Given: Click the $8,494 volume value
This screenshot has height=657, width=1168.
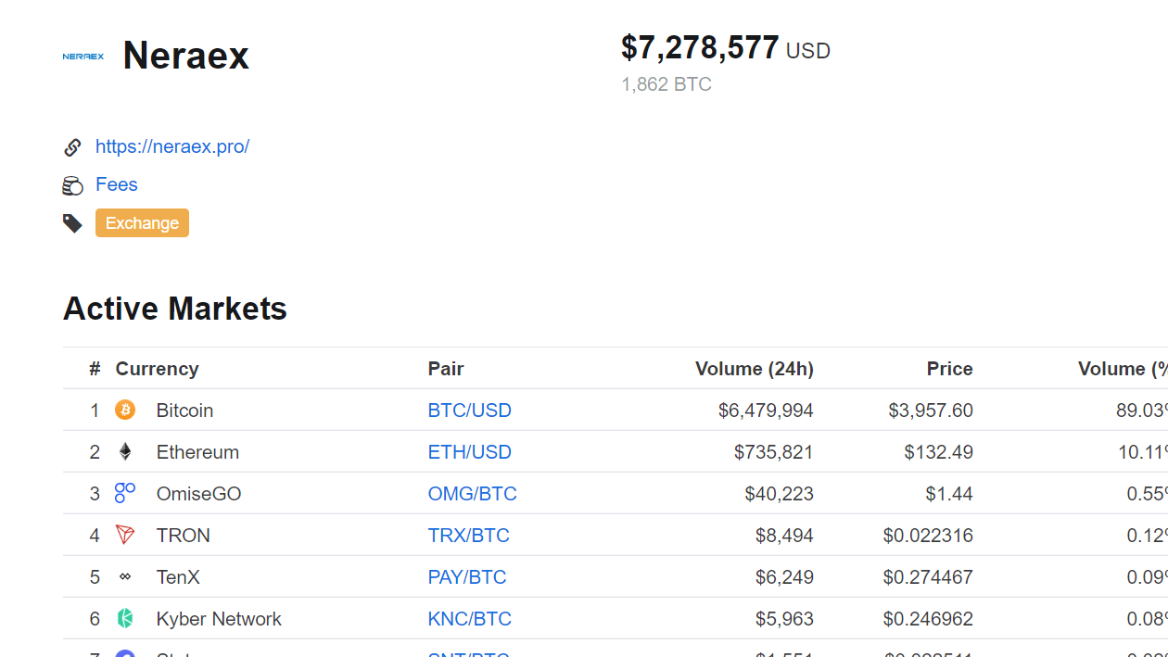Looking at the screenshot, I should click(785, 535).
